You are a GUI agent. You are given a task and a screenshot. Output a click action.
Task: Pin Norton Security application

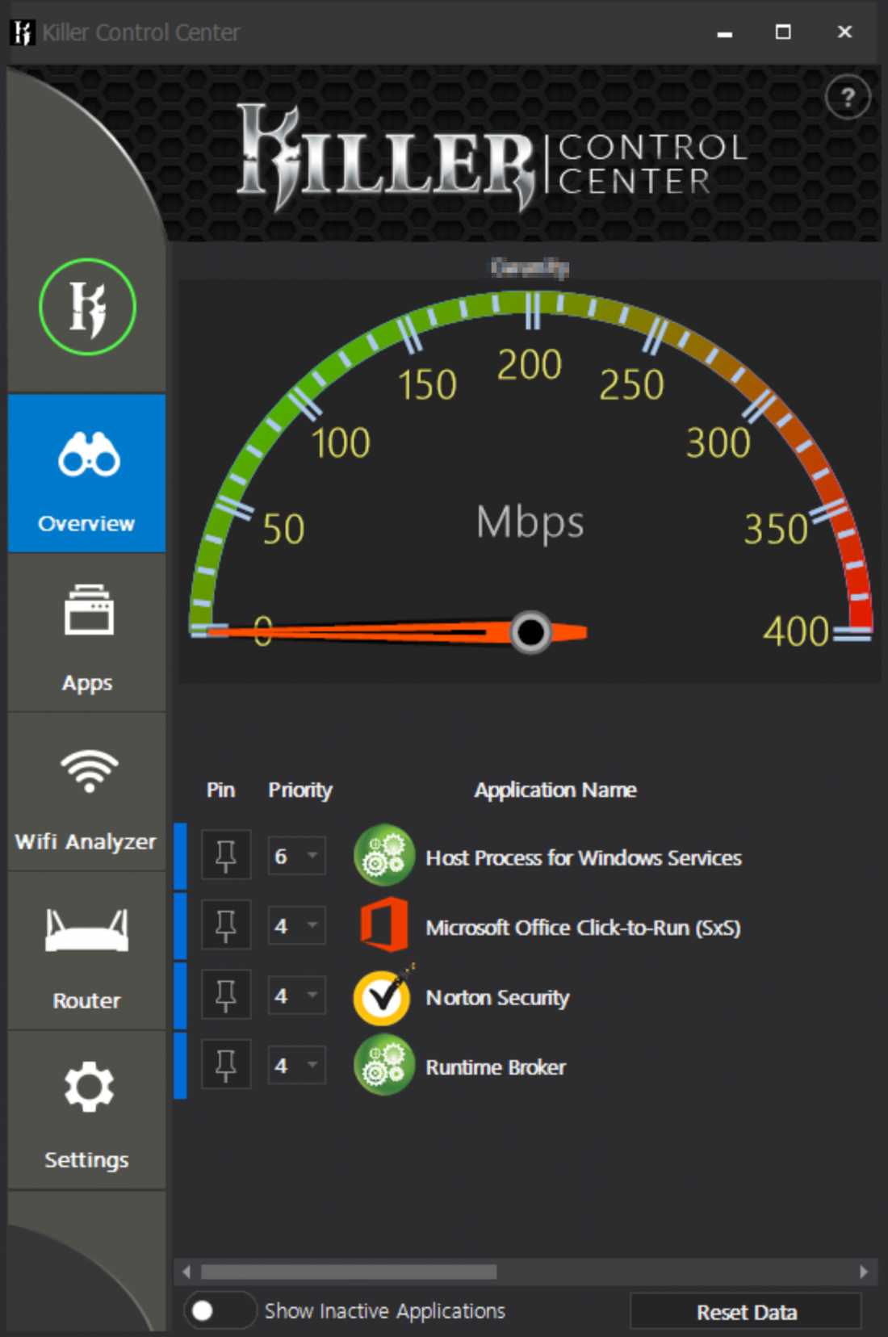click(226, 995)
